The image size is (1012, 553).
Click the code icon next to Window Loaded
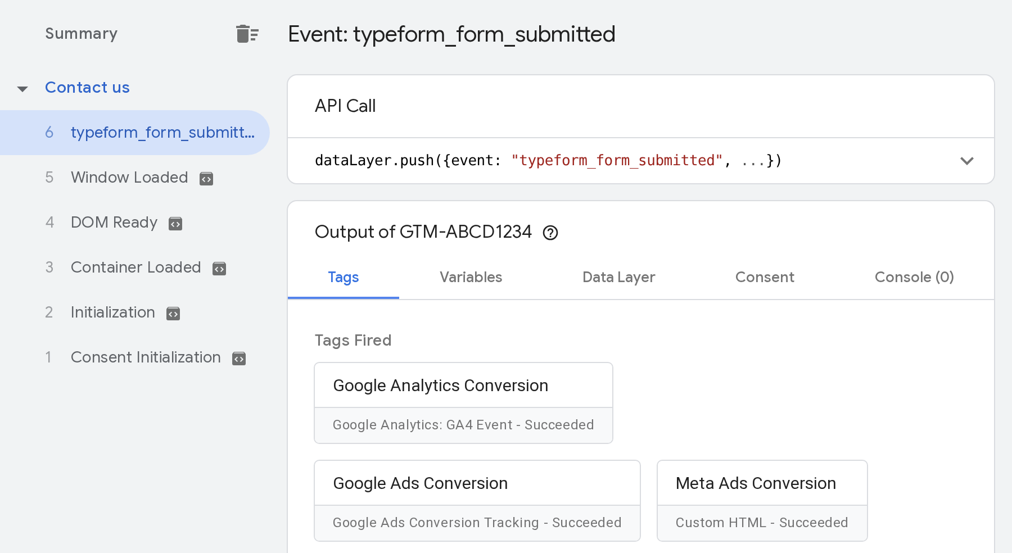pos(206,179)
